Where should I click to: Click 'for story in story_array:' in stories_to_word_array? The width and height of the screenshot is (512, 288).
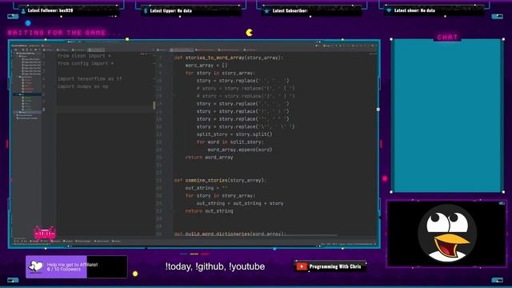[x=221, y=73]
